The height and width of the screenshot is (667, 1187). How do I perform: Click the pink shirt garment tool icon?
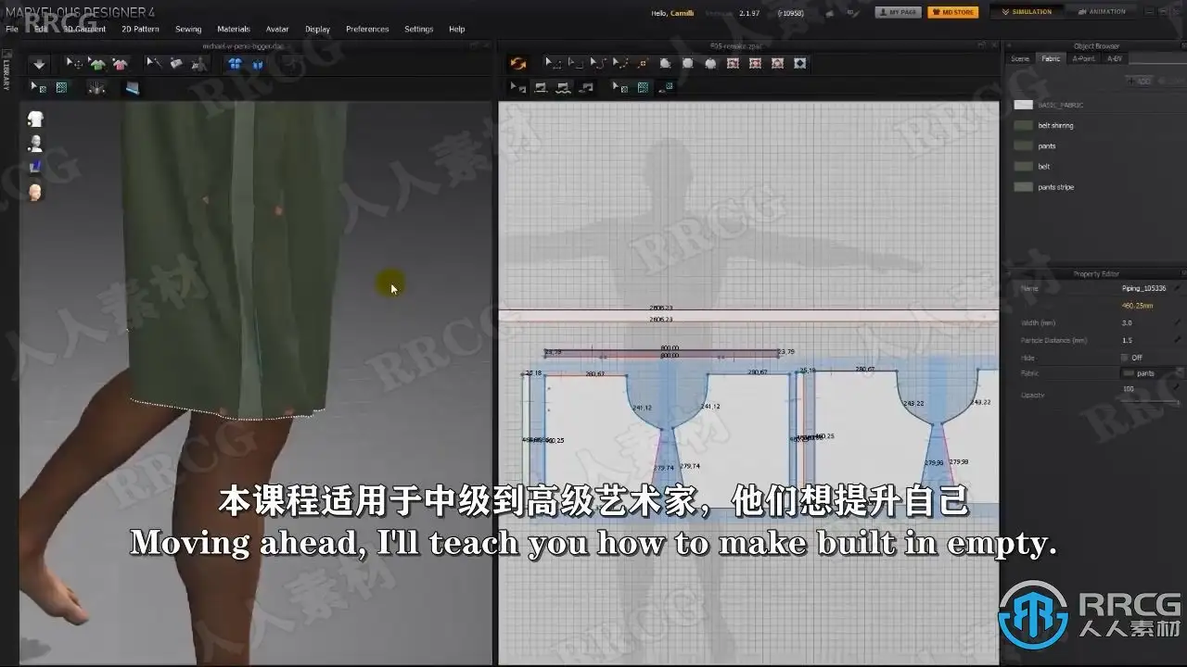pyautogui.click(x=120, y=64)
